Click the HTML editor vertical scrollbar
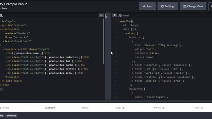The width and height of the screenshot is (212, 119). click(x=104, y=41)
